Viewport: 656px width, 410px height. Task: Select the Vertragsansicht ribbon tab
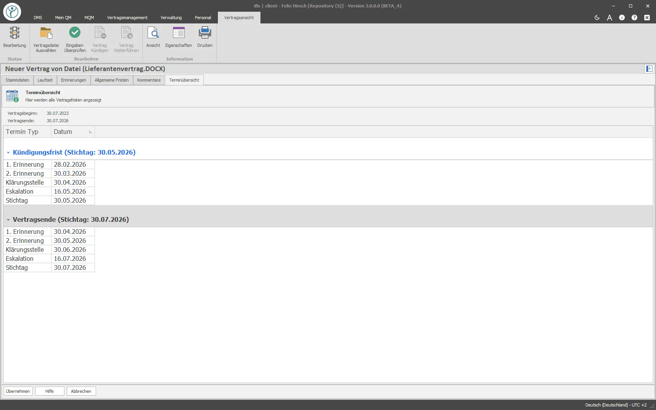tap(239, 18)
